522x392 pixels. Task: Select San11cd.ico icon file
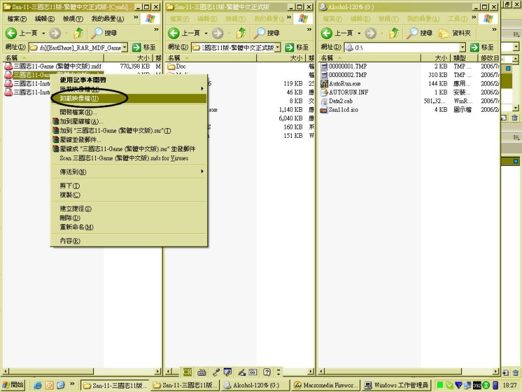point(324,110)
